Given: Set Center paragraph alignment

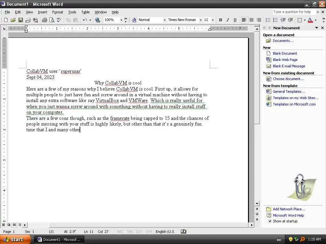Looking at the screenshot, I should (x=252, y=20).
